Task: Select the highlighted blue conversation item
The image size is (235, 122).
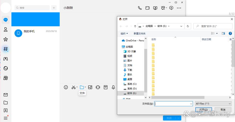Action: pyautogui.click(x=36, y=19)
